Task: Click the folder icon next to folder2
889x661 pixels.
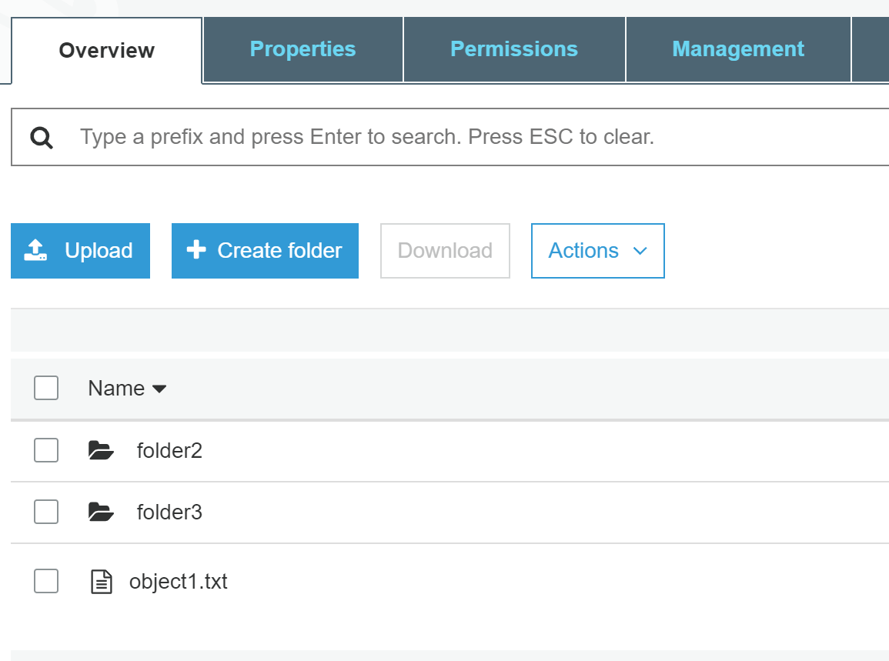Action: click(101, 450)
